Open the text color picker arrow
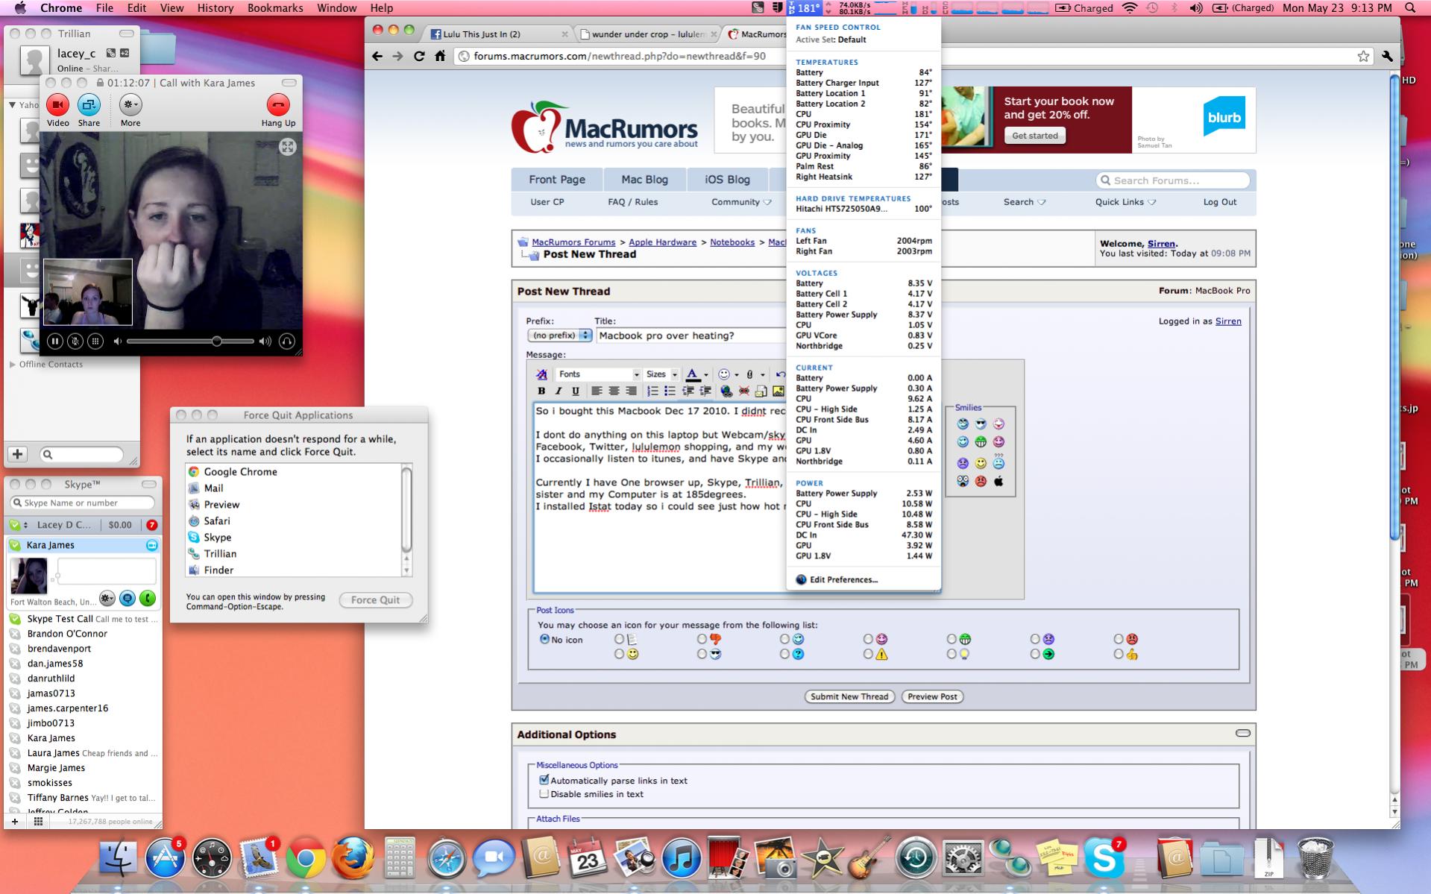Viewport: 1431px width, 894px height. click(705, 375)
